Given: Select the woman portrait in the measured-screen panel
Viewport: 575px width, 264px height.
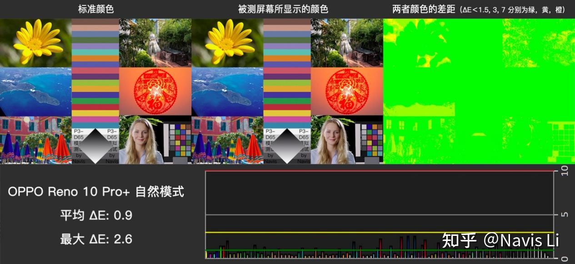Looking at the screenshot, I should coord(333,140).
